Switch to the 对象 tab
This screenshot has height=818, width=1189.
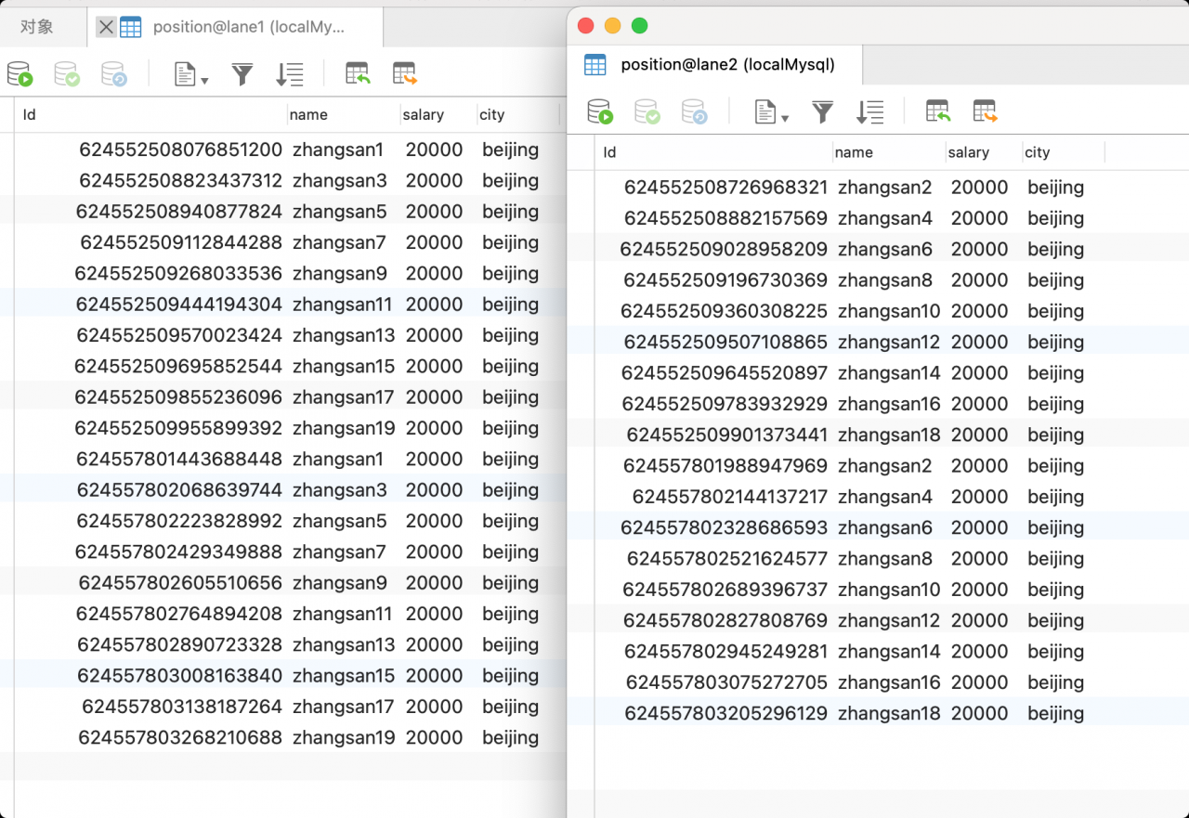click(x=37, y=27)
